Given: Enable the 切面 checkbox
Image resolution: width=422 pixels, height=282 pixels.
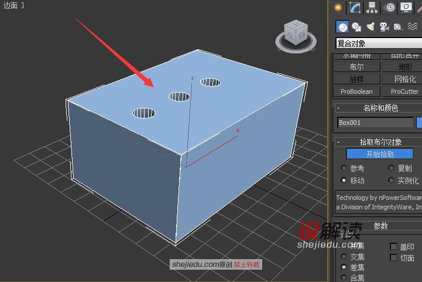Looking at the screenshot, I should (x=393, y=258).
